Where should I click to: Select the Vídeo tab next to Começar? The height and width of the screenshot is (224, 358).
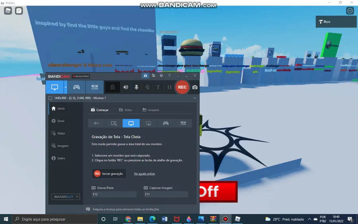[125, 110]
